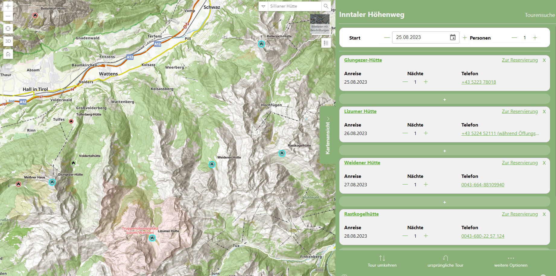This screenshot has width=556, height=276.
Task: Select Bettelwurf-Hütte marker on map
Action: (35, 15)
